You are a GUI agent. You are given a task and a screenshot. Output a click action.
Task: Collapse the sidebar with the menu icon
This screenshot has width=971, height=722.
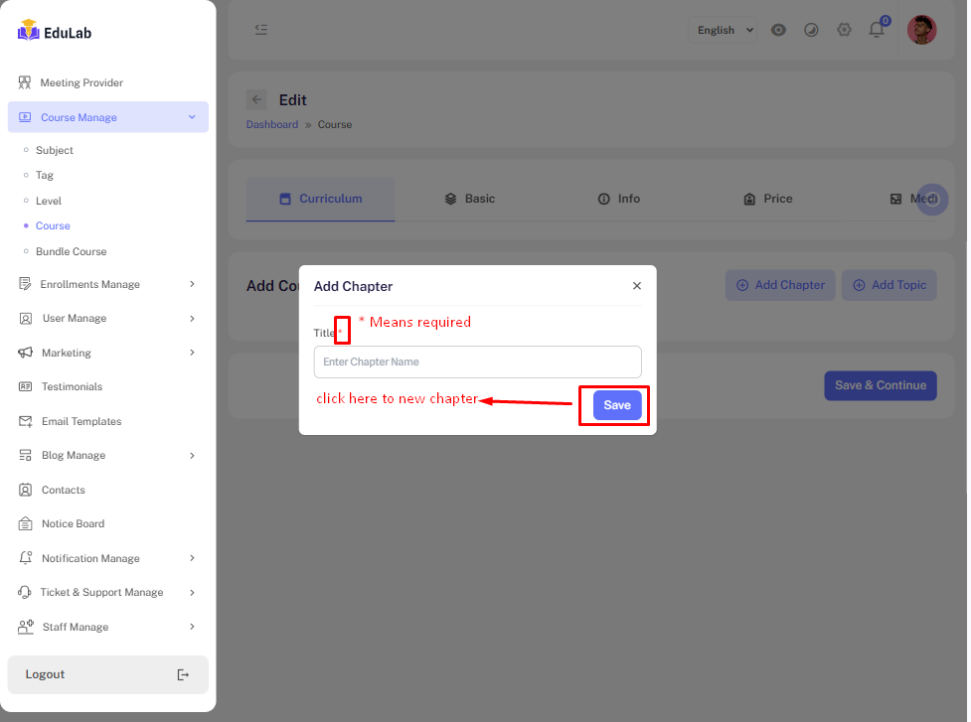pyautogui.click(x=260, y=30)
